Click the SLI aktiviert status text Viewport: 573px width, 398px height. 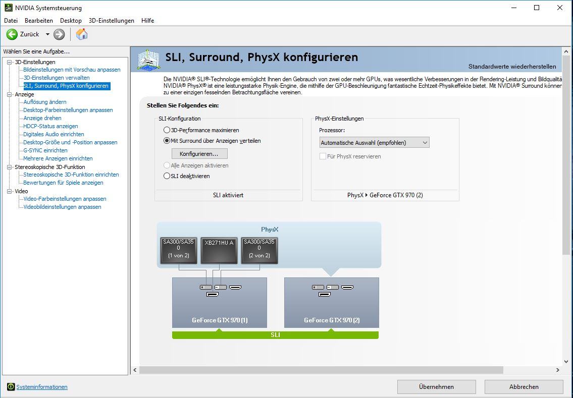(x=228, y=195)
